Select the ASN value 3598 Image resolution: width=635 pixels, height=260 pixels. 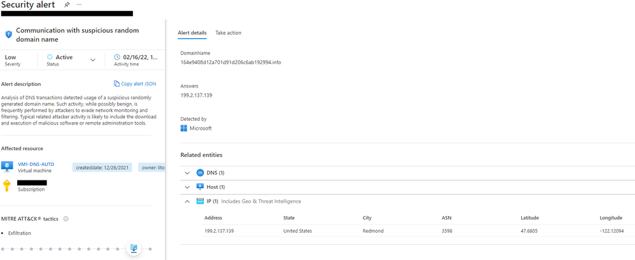point(447,231)
